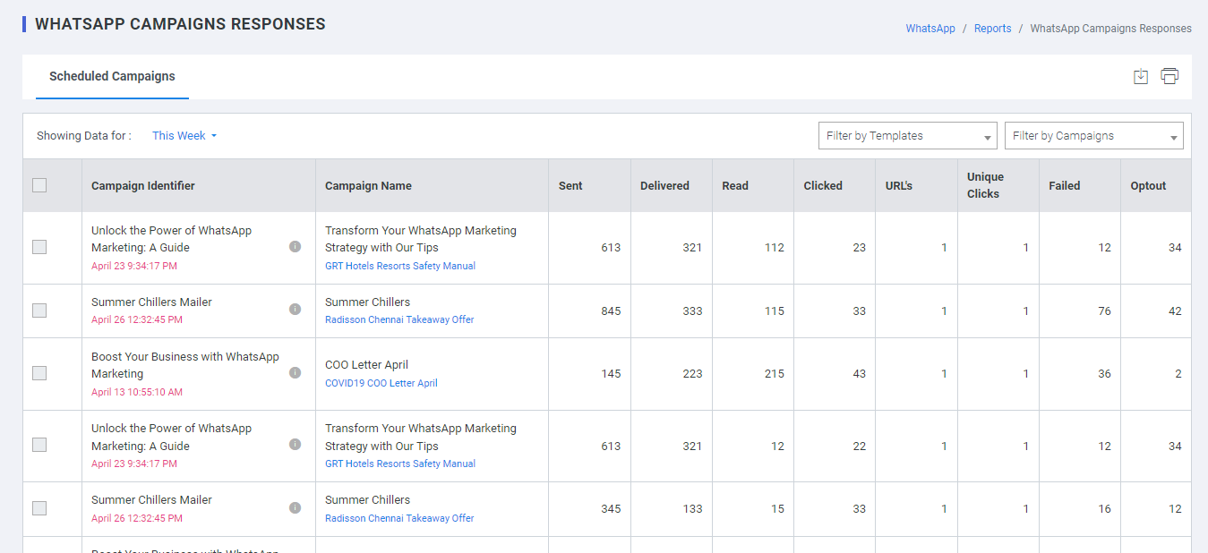Image resolution: width=1208 pixels, height=553 pixels.
Task: Click the April 13 10:55:10 AM timestamp
Action: pos(137,392)
